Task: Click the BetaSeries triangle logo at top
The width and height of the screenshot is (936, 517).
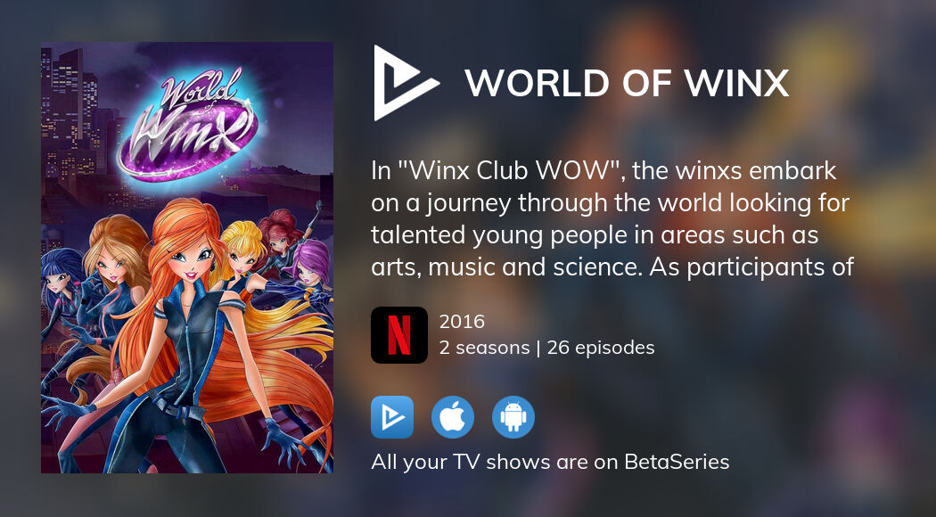Action: [x=406, y=83]
